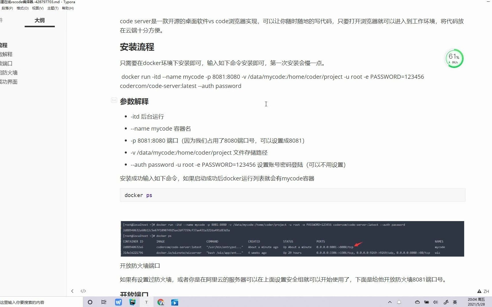Viewport: 492px width, 307px height.
Task: Click the 61% download progress circle
Action: coord(454,58)
